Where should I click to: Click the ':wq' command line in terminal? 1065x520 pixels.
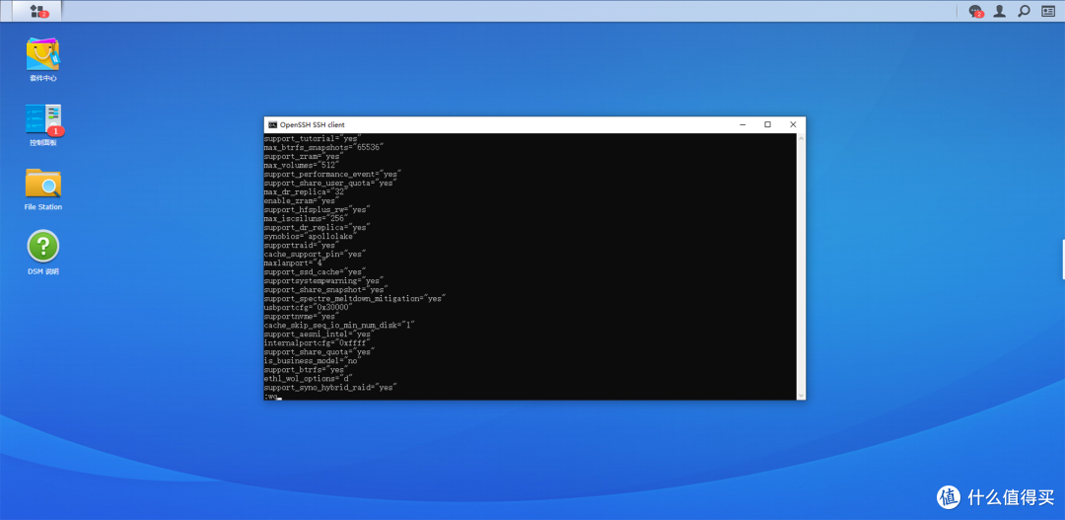pos(272,397)
